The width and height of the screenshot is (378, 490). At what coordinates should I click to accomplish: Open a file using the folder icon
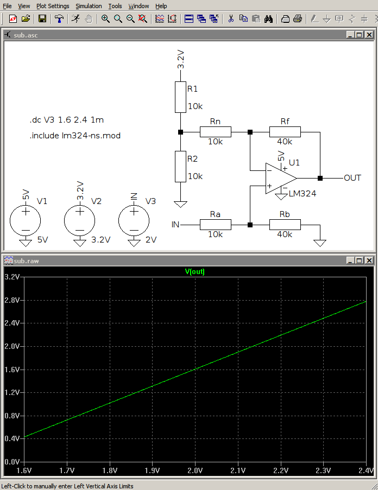pos(26,19)
